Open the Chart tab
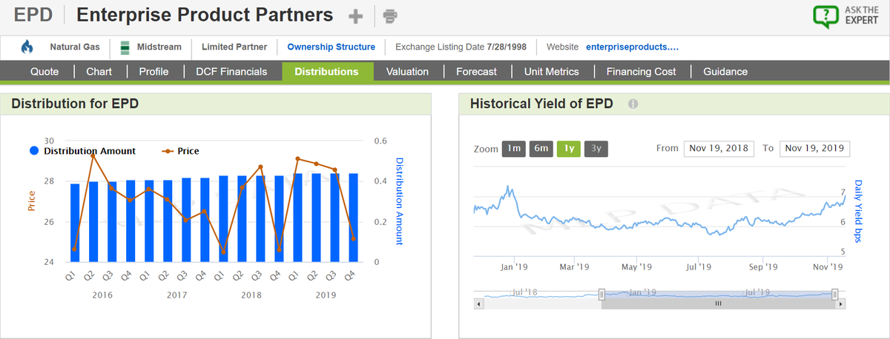The width and height of the screenshot is (890, 339). tap(99, 72)
